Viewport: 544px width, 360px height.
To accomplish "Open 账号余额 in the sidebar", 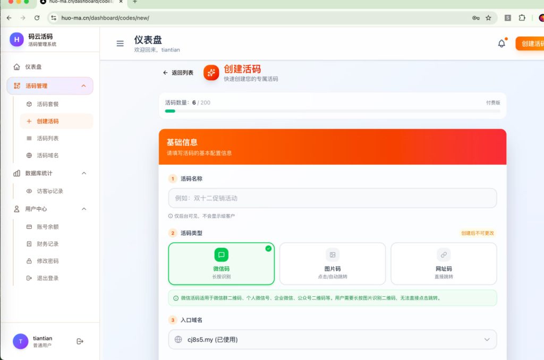I will click(x=48, y=227).
